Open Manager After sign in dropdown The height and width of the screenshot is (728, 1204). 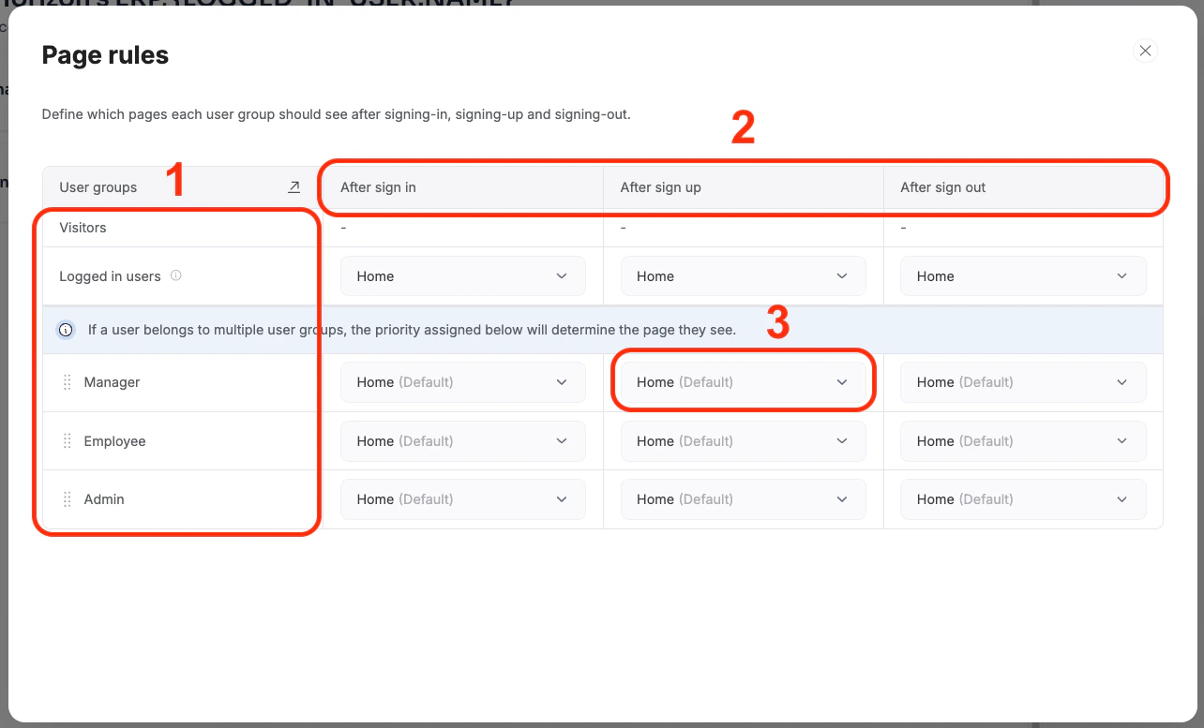tap(463, 382)
